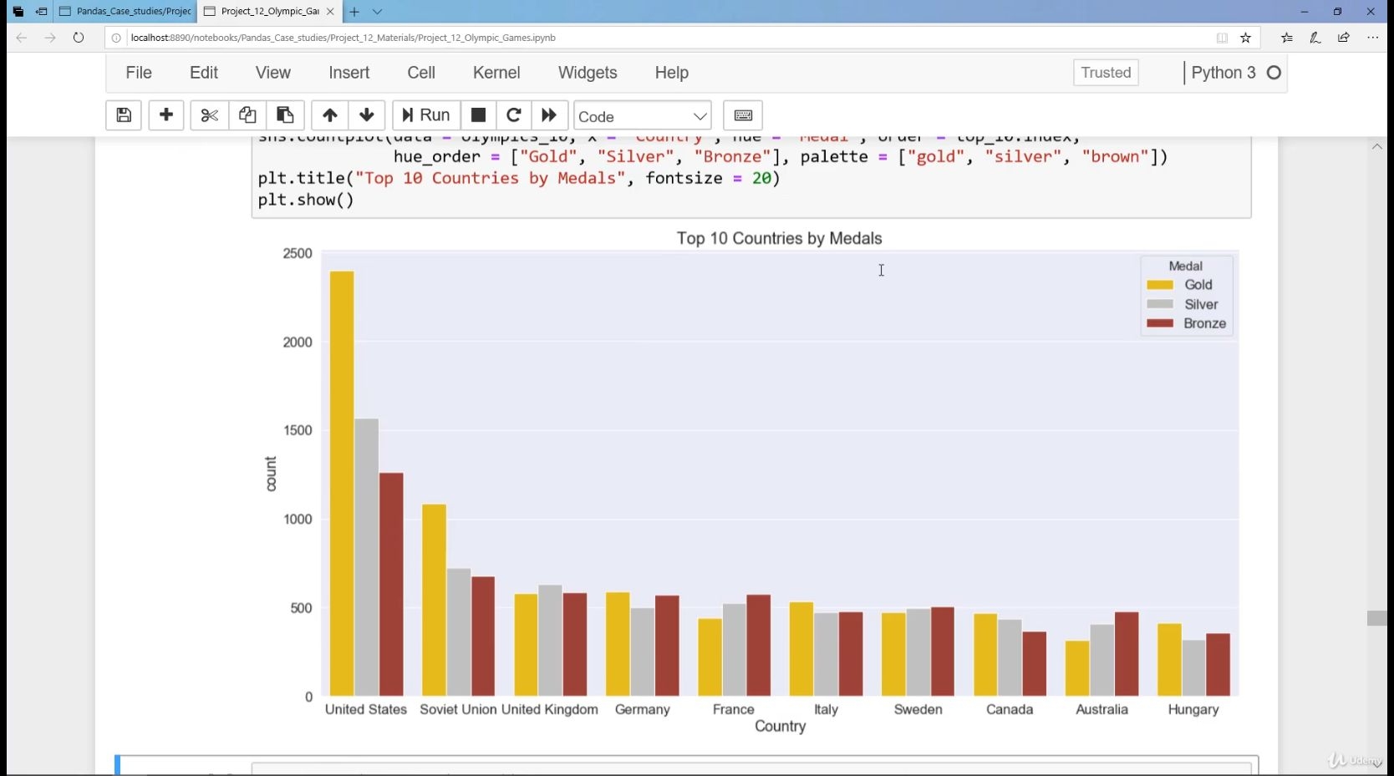
Task: Switch to the Pandas_Case_studies browser tab
Action: coord(125,12)
